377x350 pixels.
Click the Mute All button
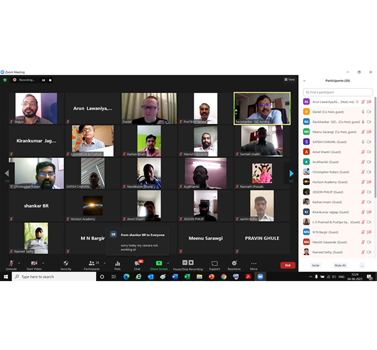[x=339, y=265]
